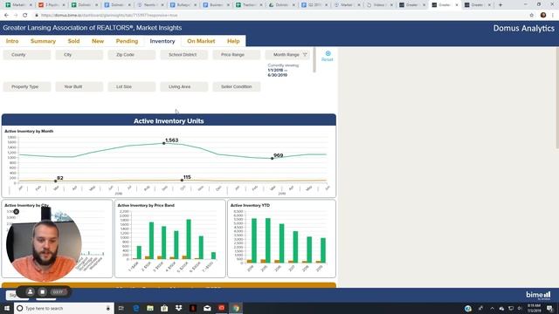Click the taskbar clock
Screen dimensions: 559x314
pos(534,308)
